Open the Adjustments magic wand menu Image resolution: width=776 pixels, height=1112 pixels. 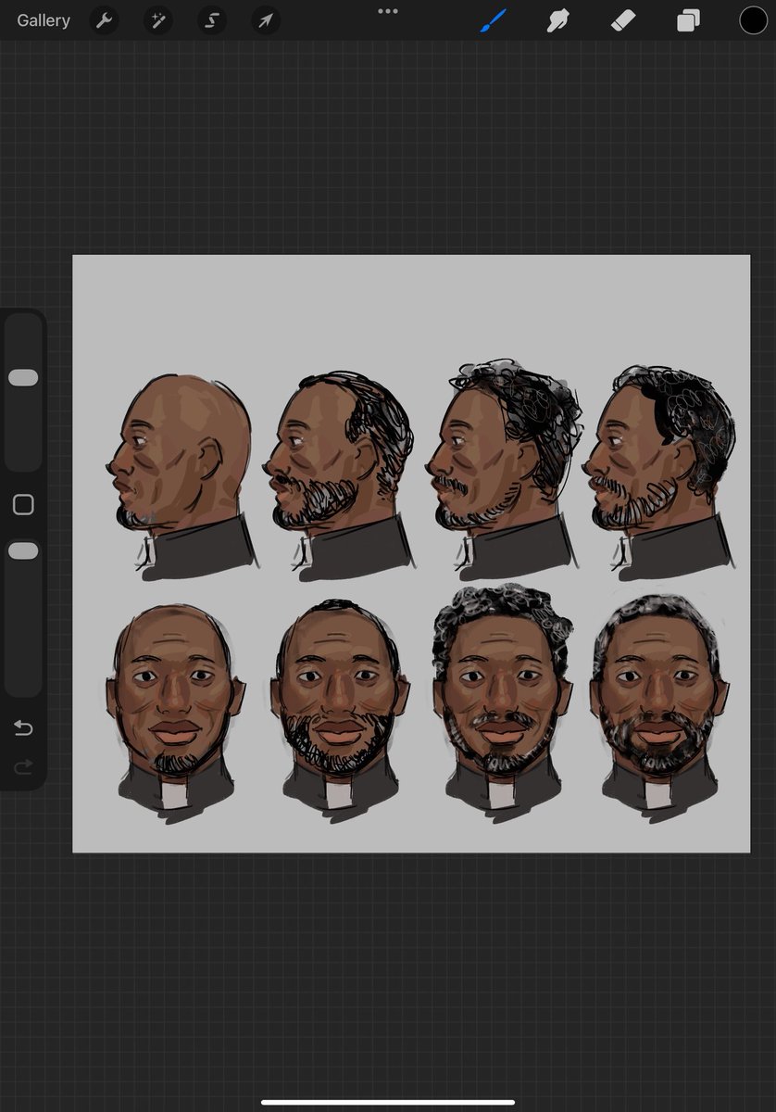(157, 20)
